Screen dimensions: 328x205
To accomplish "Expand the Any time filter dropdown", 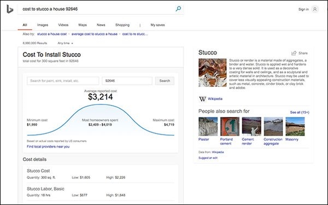I will coord(65,43).
